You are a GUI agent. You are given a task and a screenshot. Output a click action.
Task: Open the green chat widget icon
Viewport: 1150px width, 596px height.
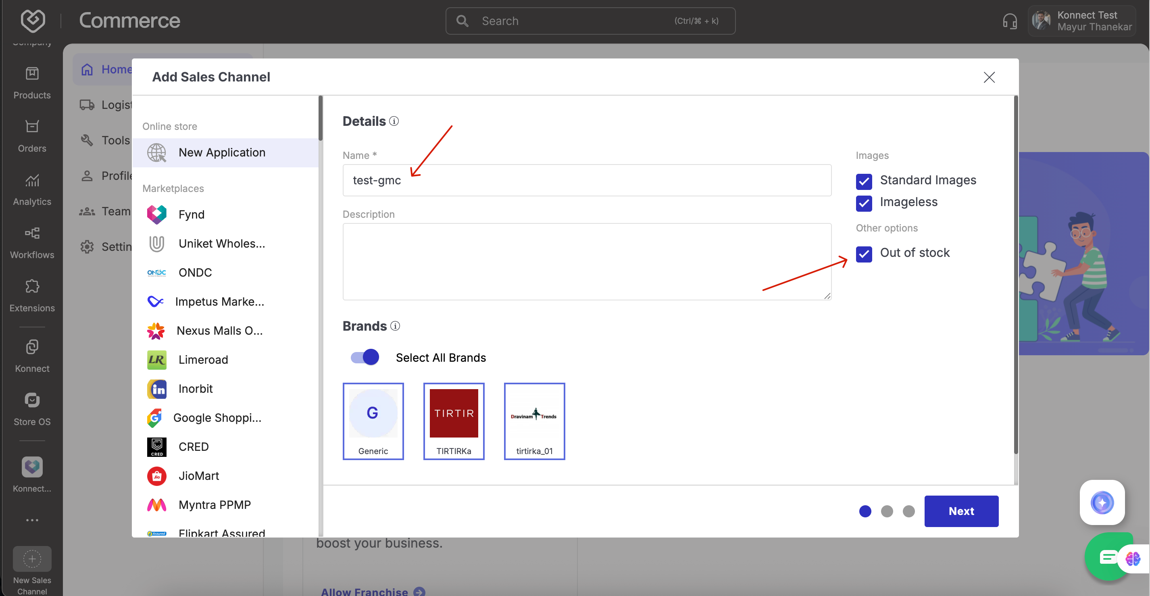coord(1108,557)
